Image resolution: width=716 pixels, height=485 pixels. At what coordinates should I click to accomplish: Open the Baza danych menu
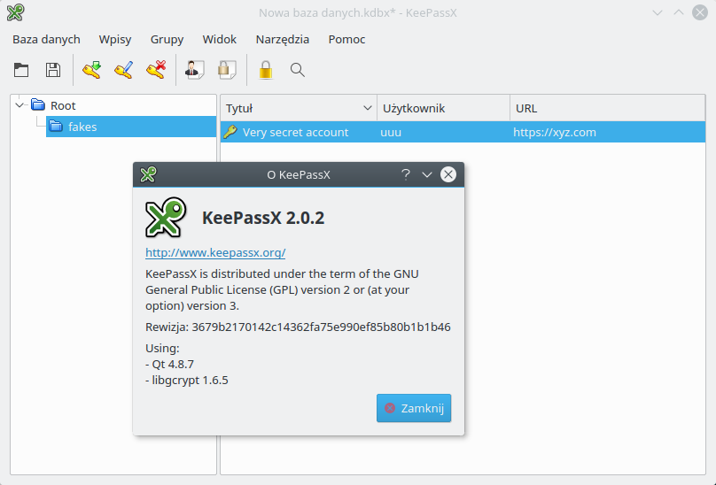46,39
